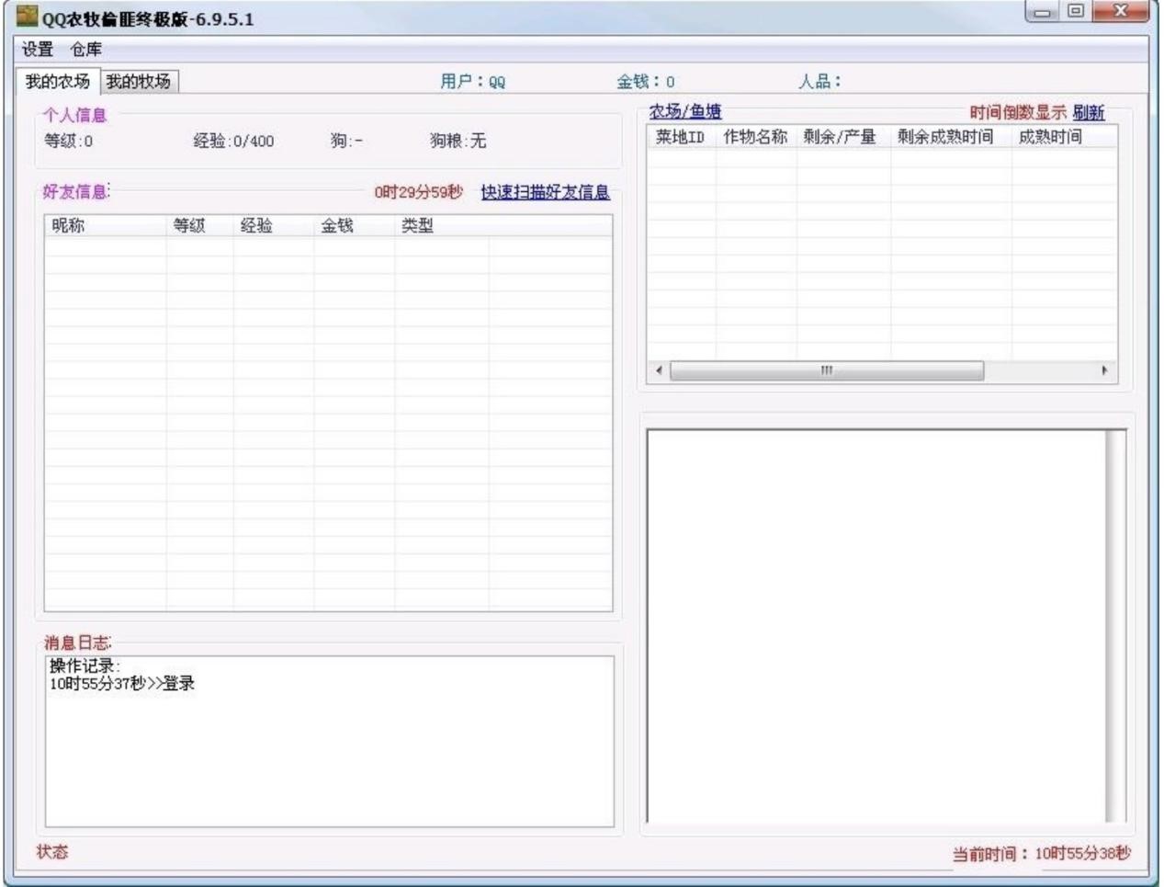1164x887 pixels.
Task: Click the 快速扫描好友信息 link
Action: click(545, 192)
